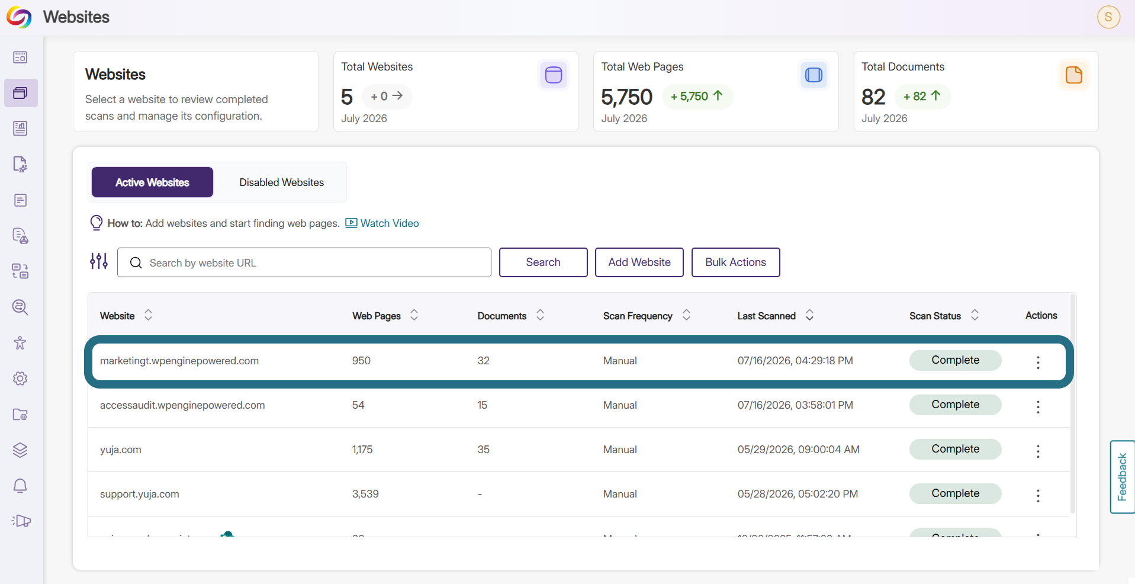Sort table by the Web Pages column

pyautogui.click(x=414, y=315)
